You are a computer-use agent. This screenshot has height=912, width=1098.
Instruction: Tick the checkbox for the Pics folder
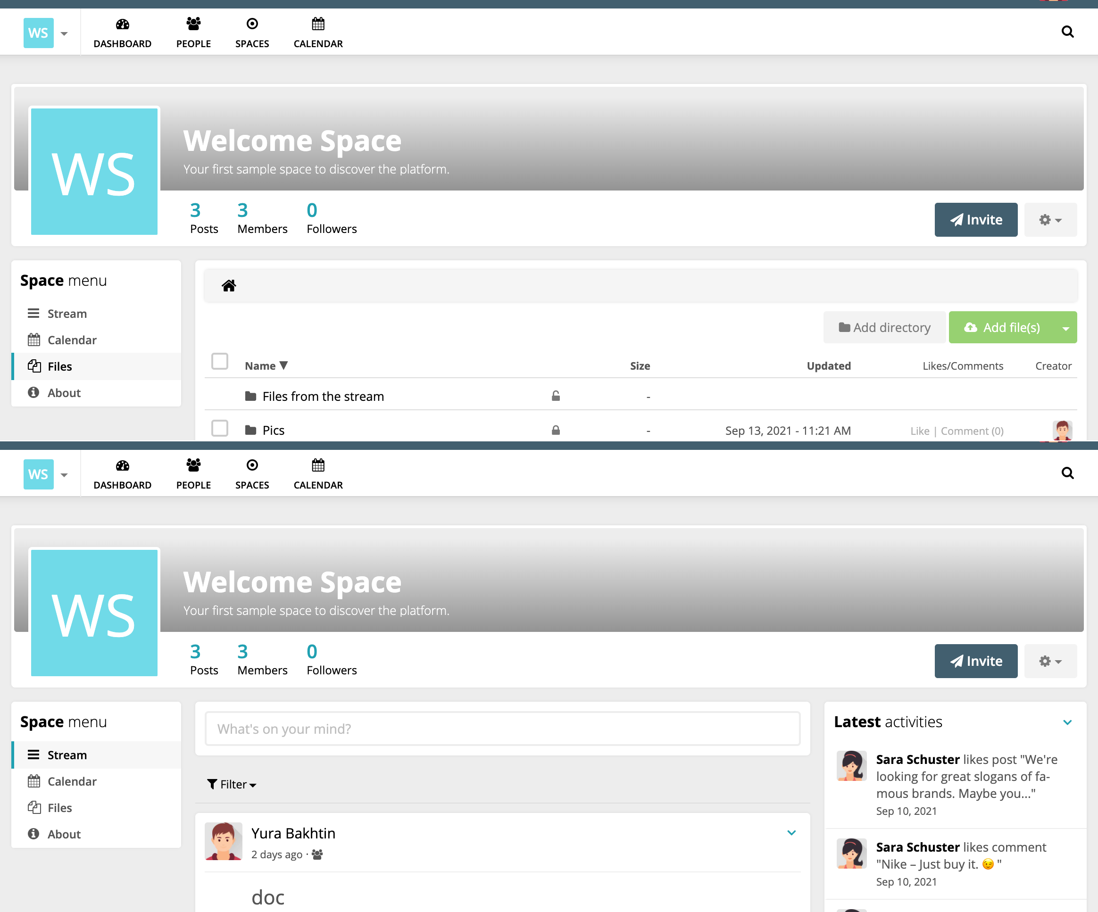(220, 428)
